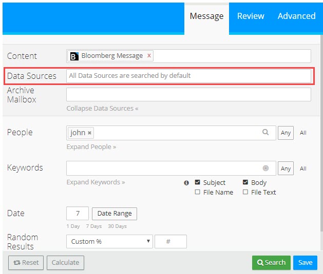Remove the john tag from People
The height and width of the screenshot is (274, 323).
coord(90,133)
